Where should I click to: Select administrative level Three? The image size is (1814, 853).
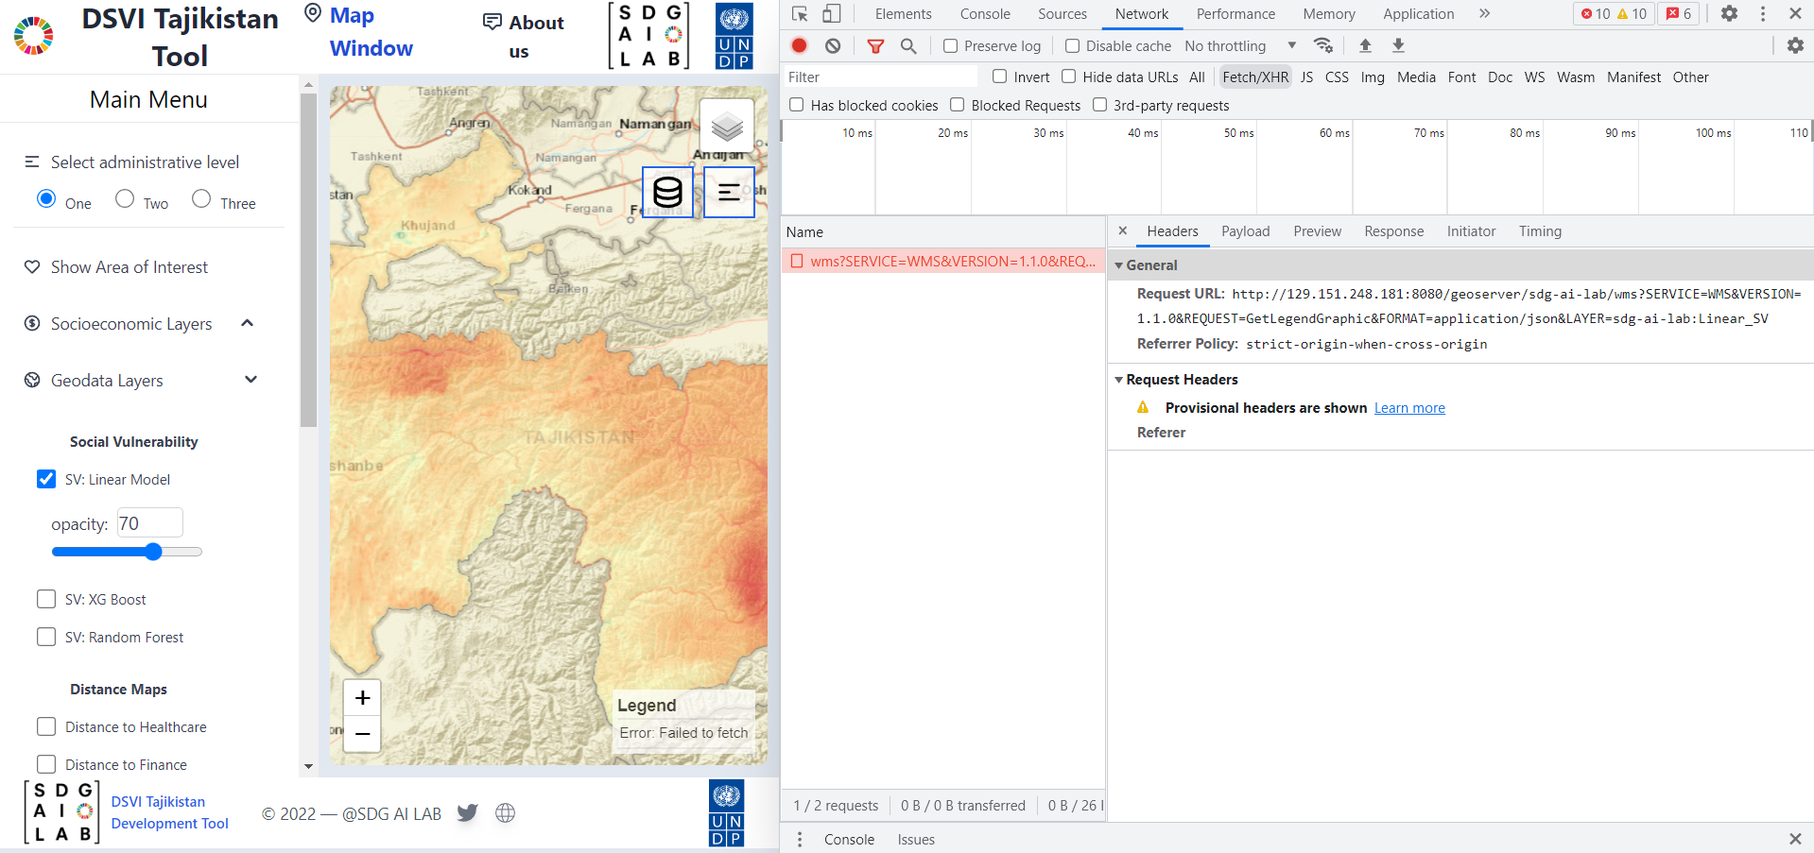point(201,198)
